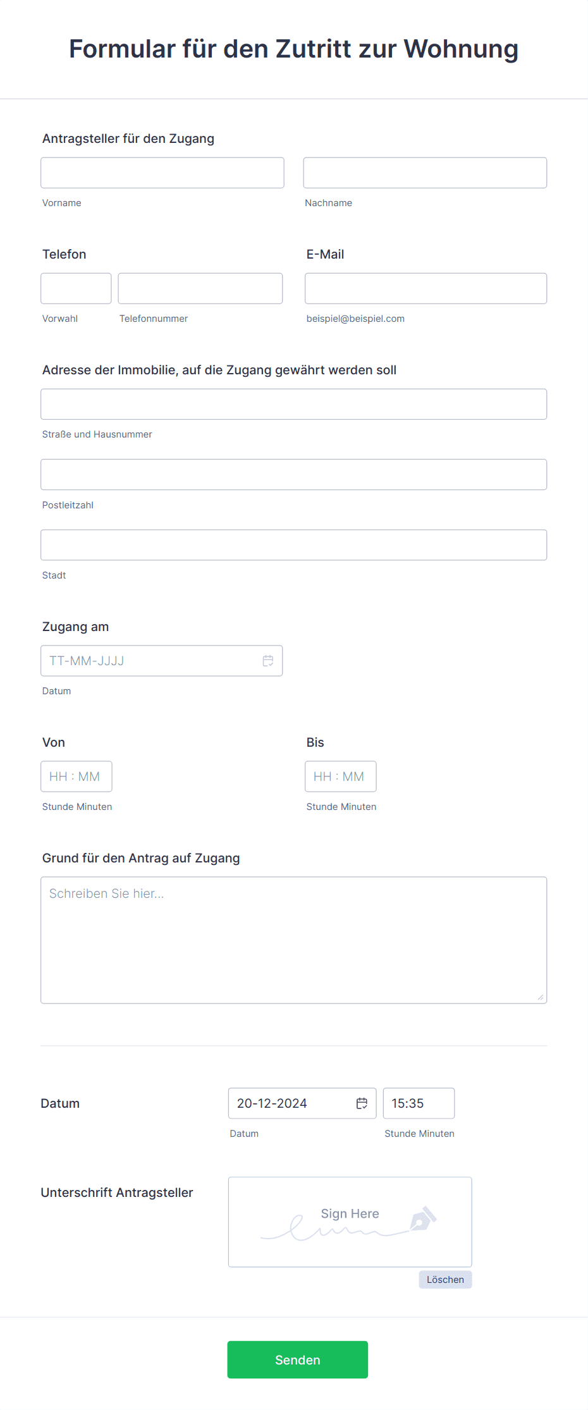This screenshot has height=1410, width=588.
Task: Click into the Telefonnummer field
Action: pyautogui.click(x=200, y=288)
